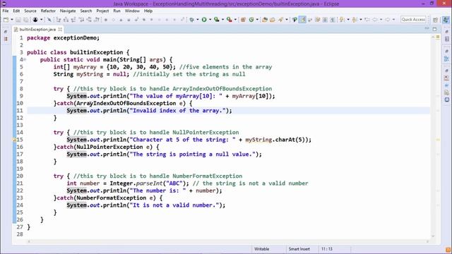Click the New Java Package icon
Screen dimensions: 452x254
click(243, 20)
